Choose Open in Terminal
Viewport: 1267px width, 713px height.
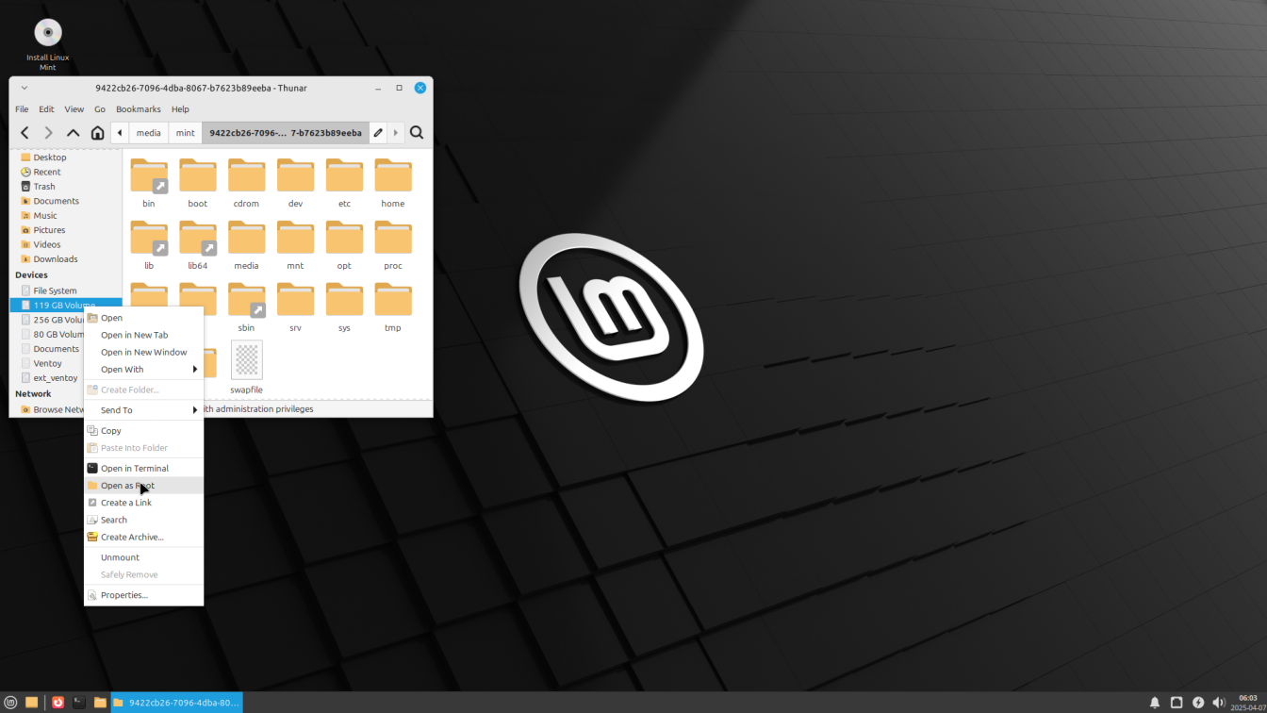(143, 468)
